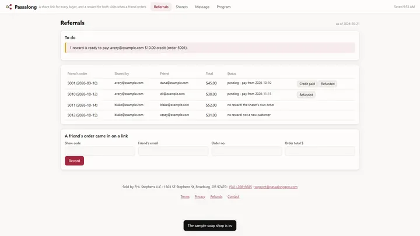Open the Privacy footer link
Screen dimensions: 420x236
200,196
